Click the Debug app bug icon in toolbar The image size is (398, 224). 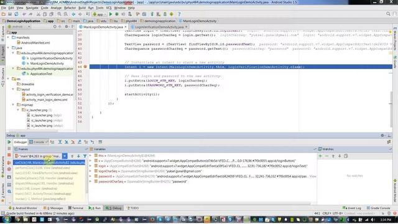click(117, 14)
